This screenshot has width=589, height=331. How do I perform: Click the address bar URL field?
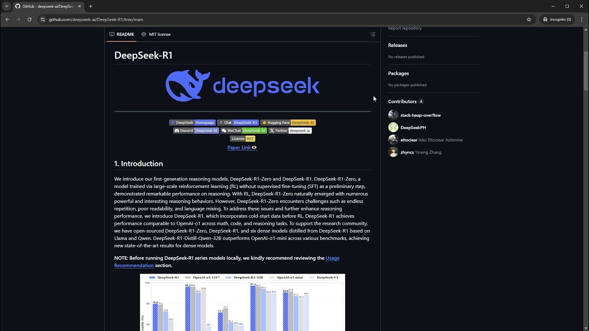tap(285, 19)
